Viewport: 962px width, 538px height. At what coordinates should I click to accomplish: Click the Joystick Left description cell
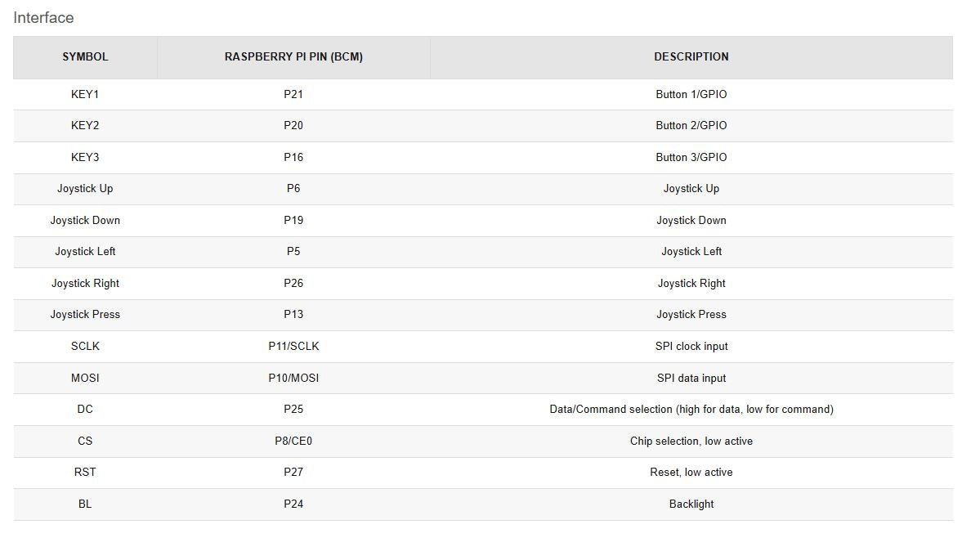(691, 251)
